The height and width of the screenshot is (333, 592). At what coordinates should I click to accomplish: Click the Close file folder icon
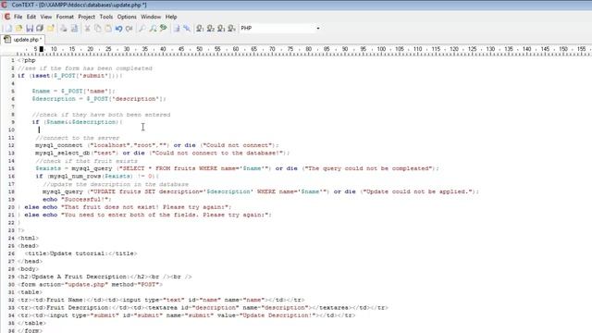[x=51, y=29]
